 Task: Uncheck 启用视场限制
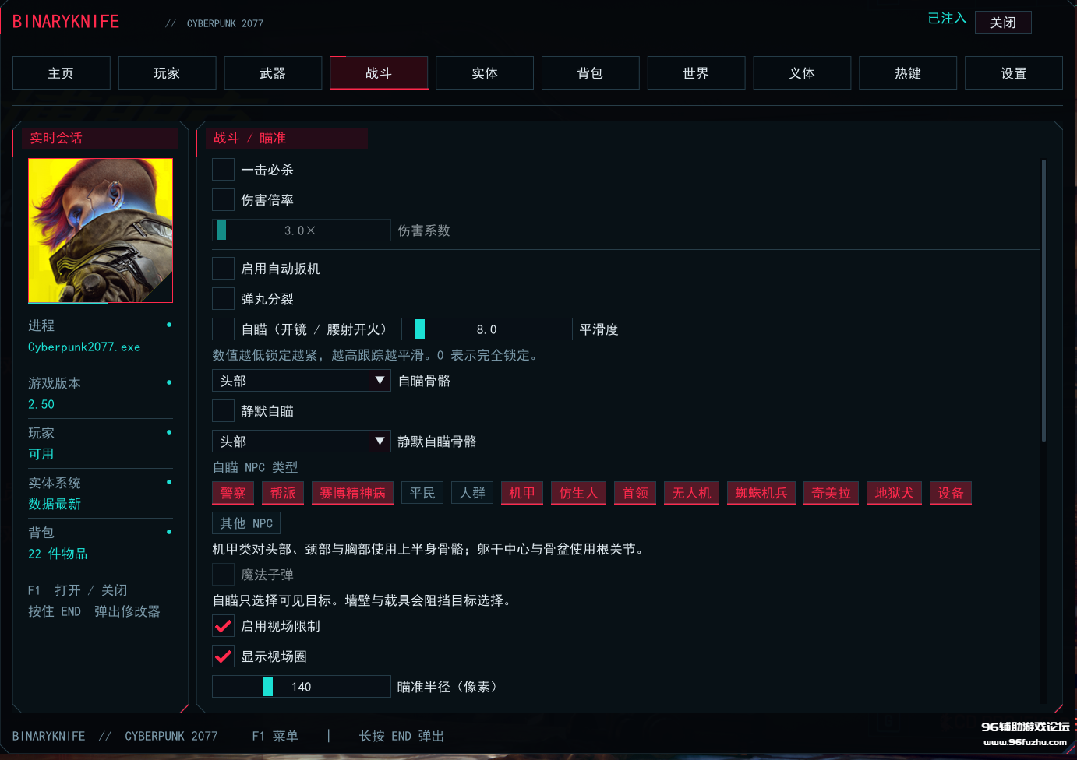(x=223, y=626)
